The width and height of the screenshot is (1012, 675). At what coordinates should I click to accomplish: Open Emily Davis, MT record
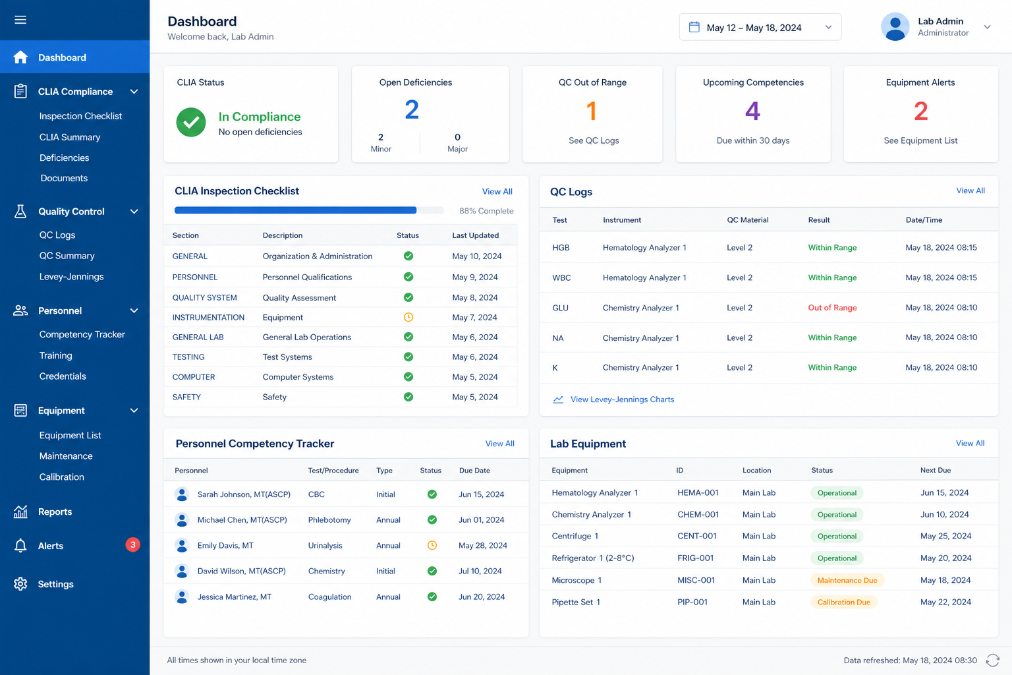225,545
